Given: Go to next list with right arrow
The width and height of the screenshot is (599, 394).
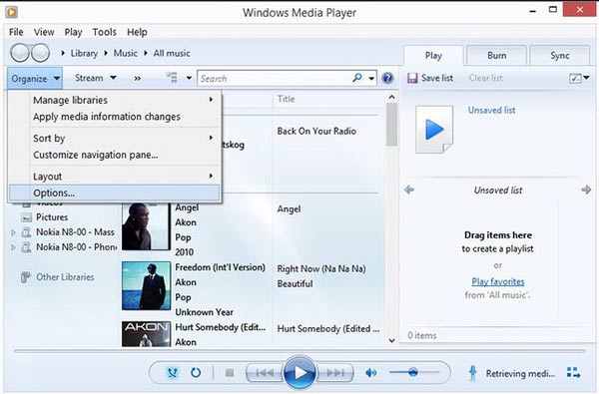Looking at the screenshot, I should pos(586,190).
